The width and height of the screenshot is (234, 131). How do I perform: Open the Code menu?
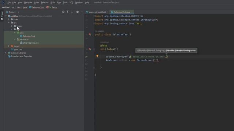coord(37,3)
